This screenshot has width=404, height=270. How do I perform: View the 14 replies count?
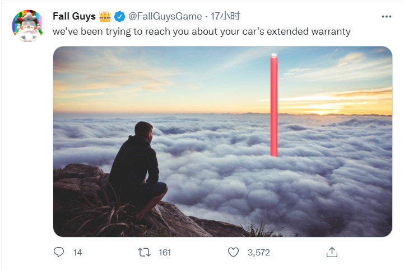[77, 253]
